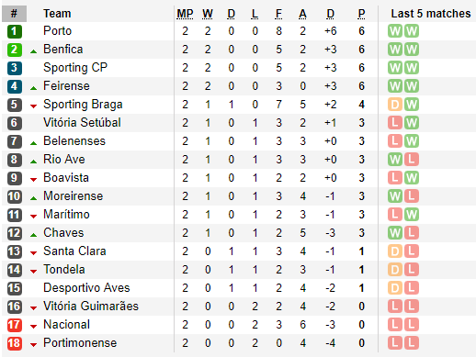The height and width of the screenshot is (357, 476).
Task: Open the Desportivo Aves team link
Action: [x=86, y=288]
